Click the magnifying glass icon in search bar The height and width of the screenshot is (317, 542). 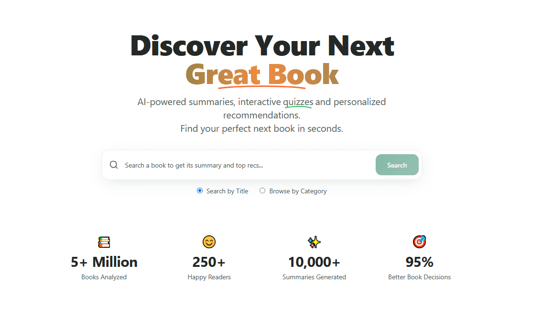[x=114, y=165]
